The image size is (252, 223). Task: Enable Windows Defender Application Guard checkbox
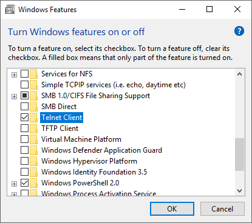24,150
